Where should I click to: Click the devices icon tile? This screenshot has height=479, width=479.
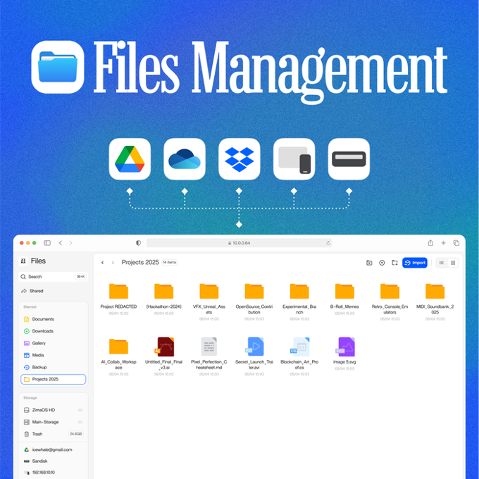coord(294,159)
